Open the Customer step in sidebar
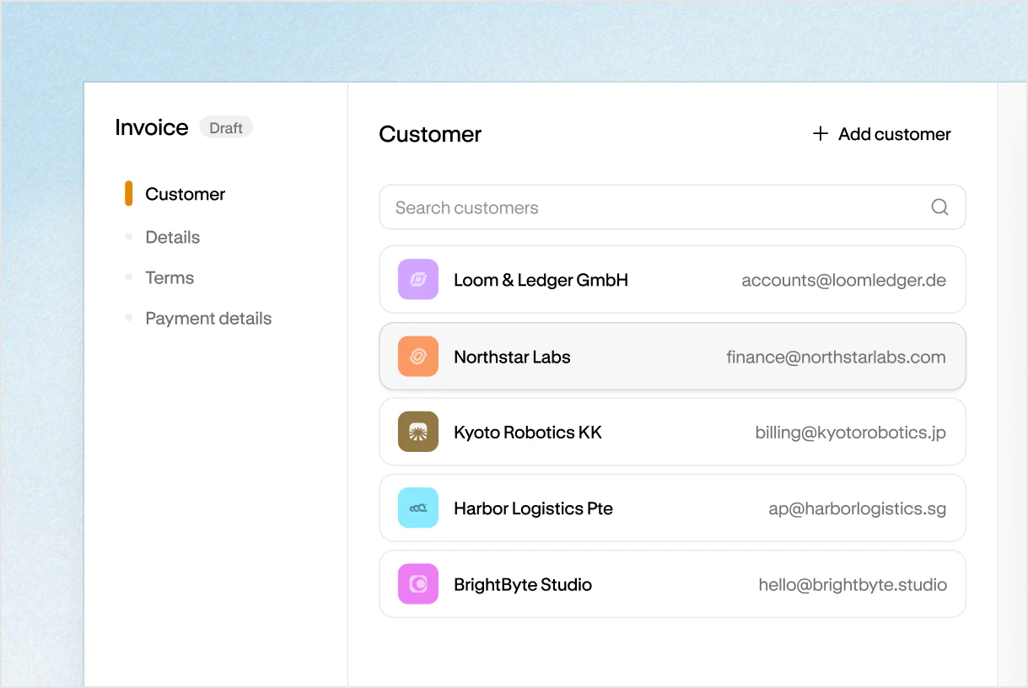This screenshot has width=1028, height=688. pyautogui.click(x=185, y=194)
